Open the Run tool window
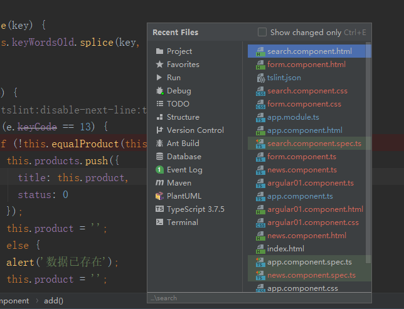This screenshot has height=309, width=404. pos(173,78)
